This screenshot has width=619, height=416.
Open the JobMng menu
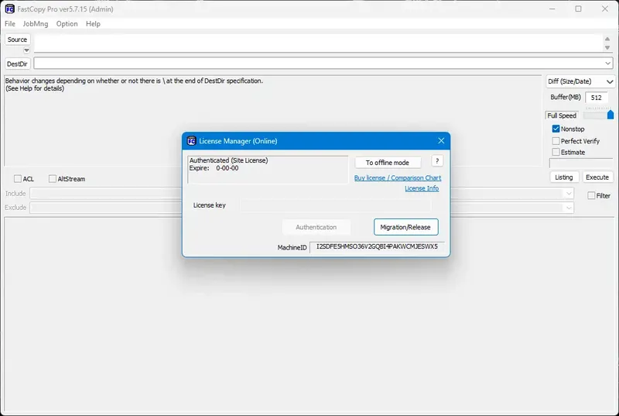[x=36, y=24]
